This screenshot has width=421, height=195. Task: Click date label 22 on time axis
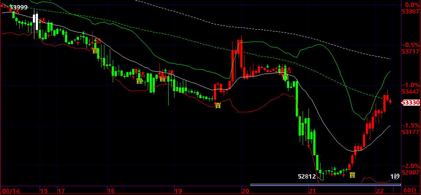(x=380, y=191)
